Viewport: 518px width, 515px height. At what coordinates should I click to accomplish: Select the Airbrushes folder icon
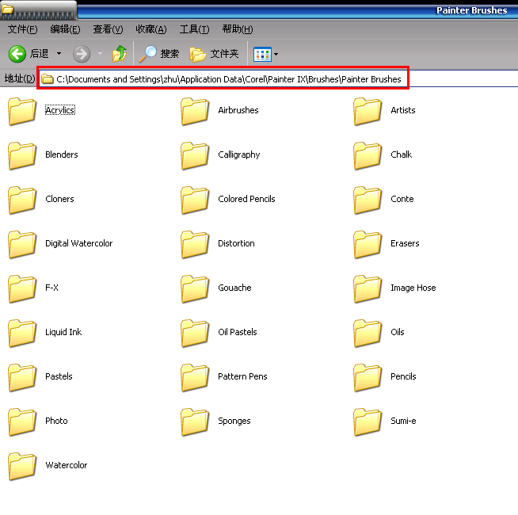point(195,111)
